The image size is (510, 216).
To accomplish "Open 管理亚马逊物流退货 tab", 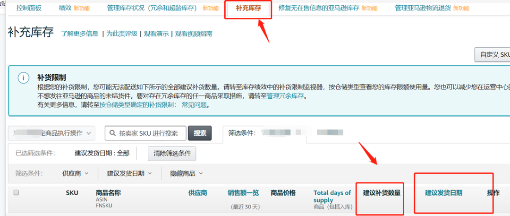I will pyautogui.click(x=423, y=8).
